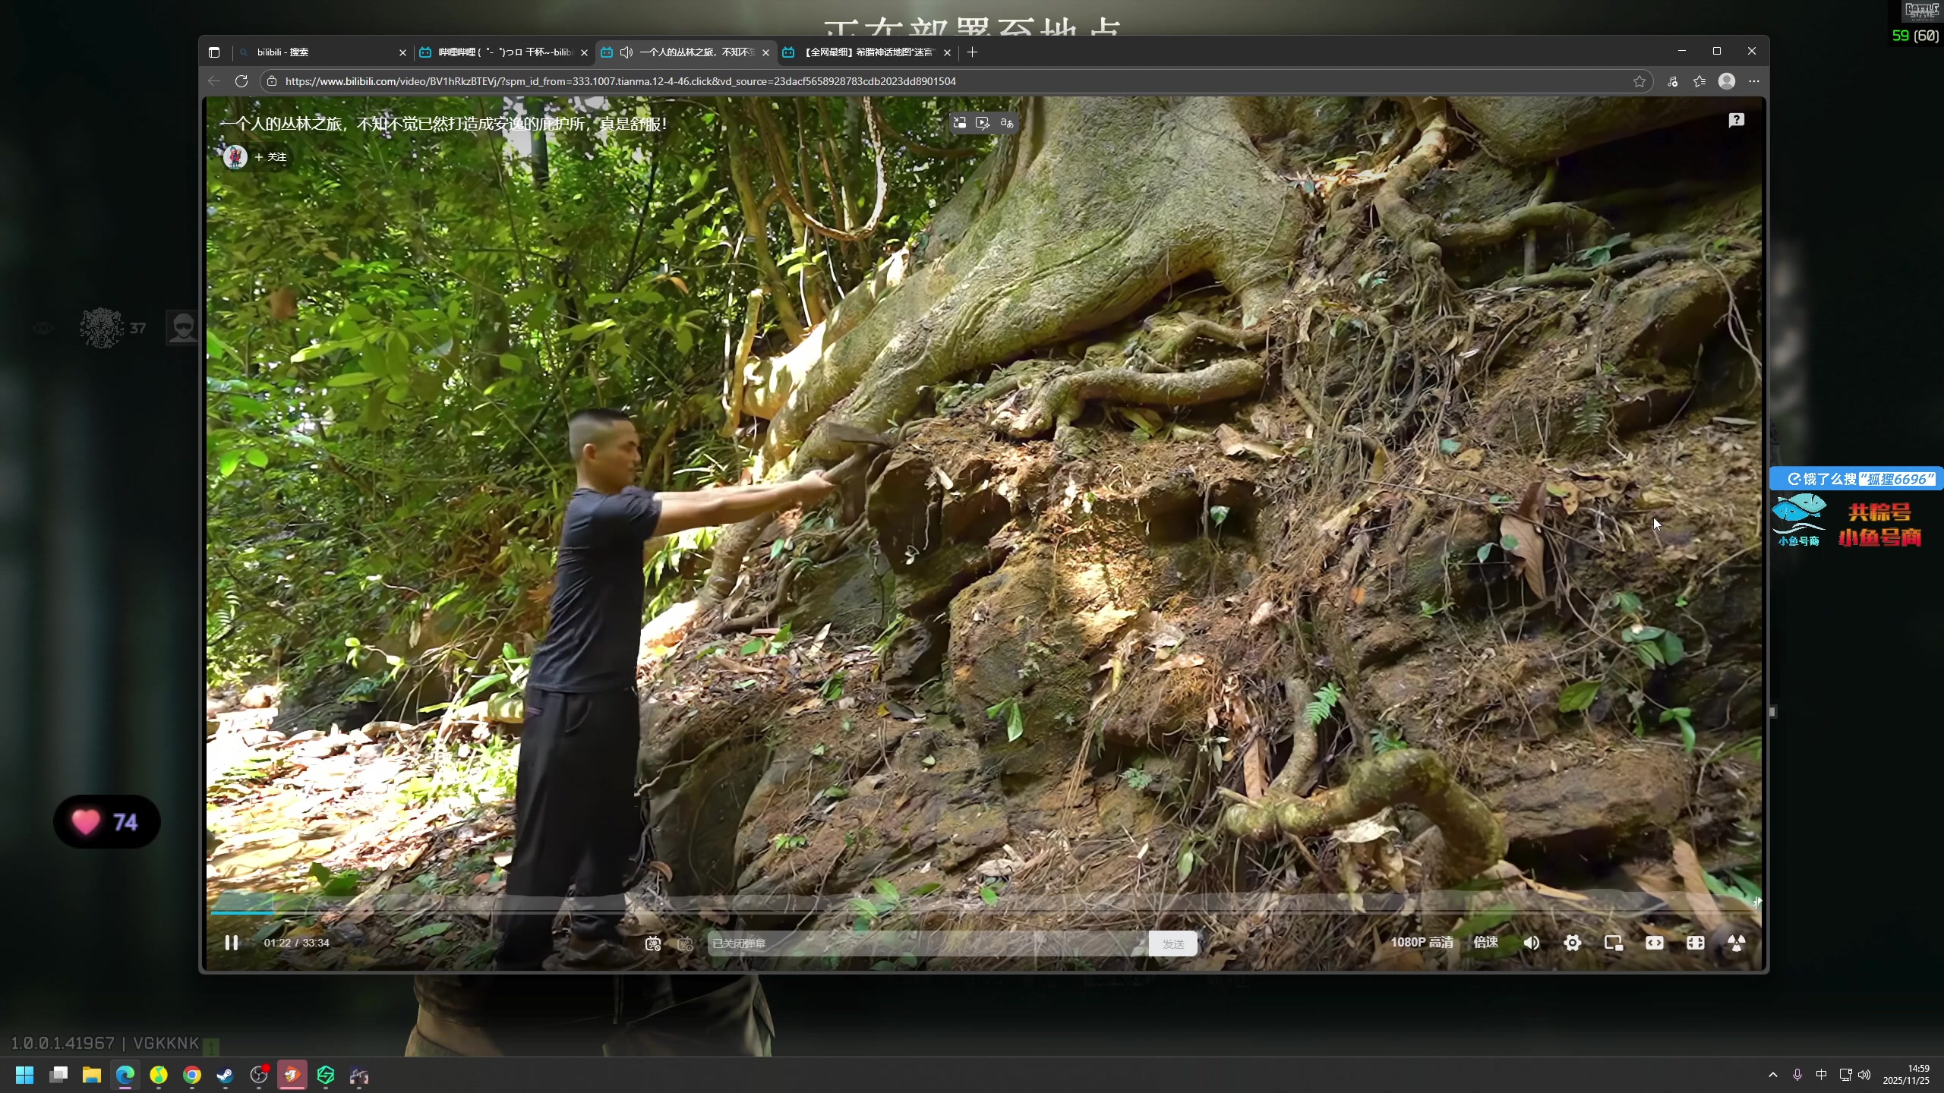Mute the video volume icon
Image resolution: width=1944 pixels, height=1093 pixels.
click(1531, 943)
